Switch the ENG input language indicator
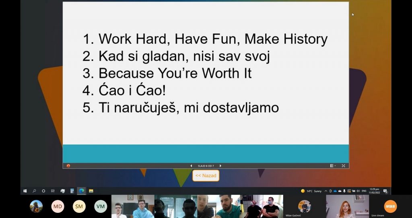This screenshot has width=412, height=218. coord(364,191)
